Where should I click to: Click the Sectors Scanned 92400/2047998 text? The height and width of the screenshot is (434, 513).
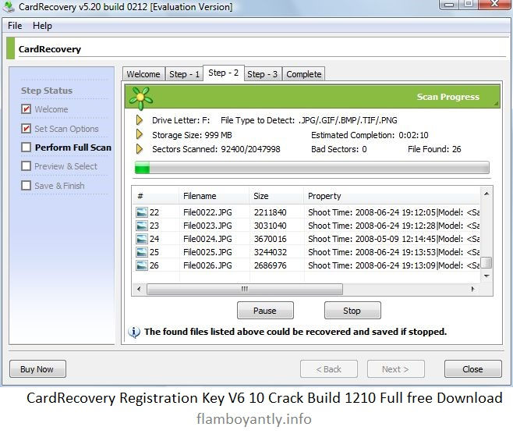click(x=216, y=149)
